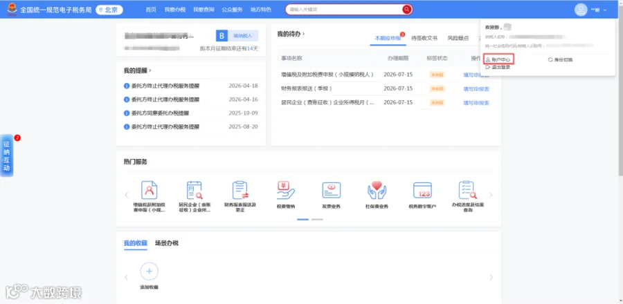Expand the user name dropdown arrow
The height and width of the screenshot is (304, 623).
click(605, 10)
